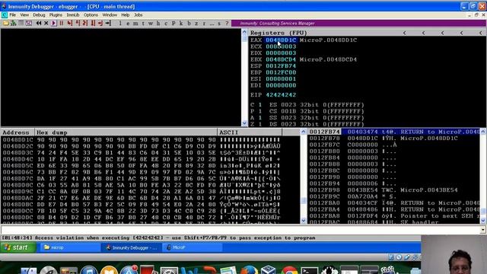Image resolution: width=487 pixels, height=274 pixels.
Task: Close the debugged program with X icon
Action: [x=46, y=24]
